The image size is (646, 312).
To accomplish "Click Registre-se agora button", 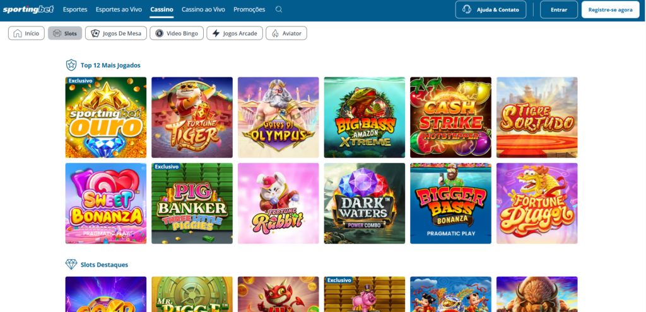I will [x=610, y=9].
